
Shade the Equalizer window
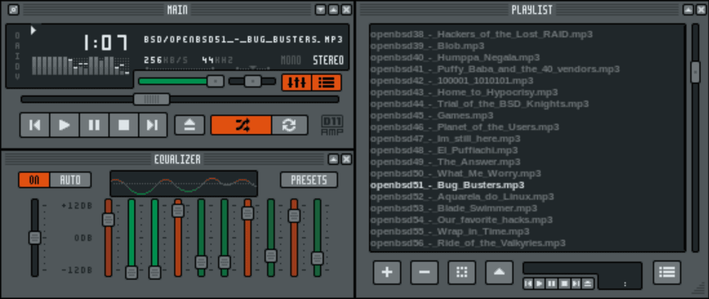tap(334, 159)
